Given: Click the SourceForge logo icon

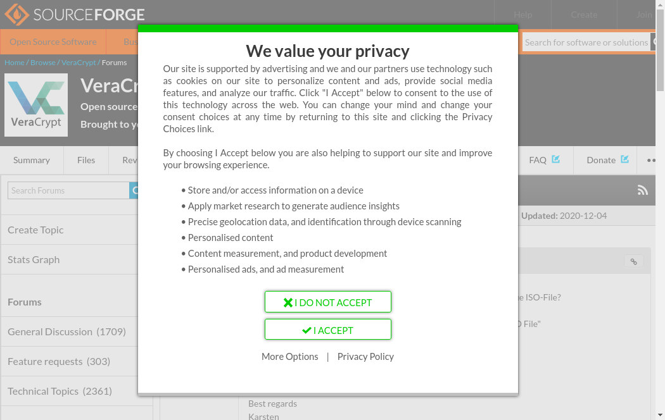Looking at the screenshot, I should (16, 14).
